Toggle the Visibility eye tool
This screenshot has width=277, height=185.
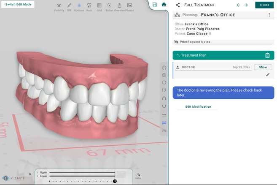59,7
